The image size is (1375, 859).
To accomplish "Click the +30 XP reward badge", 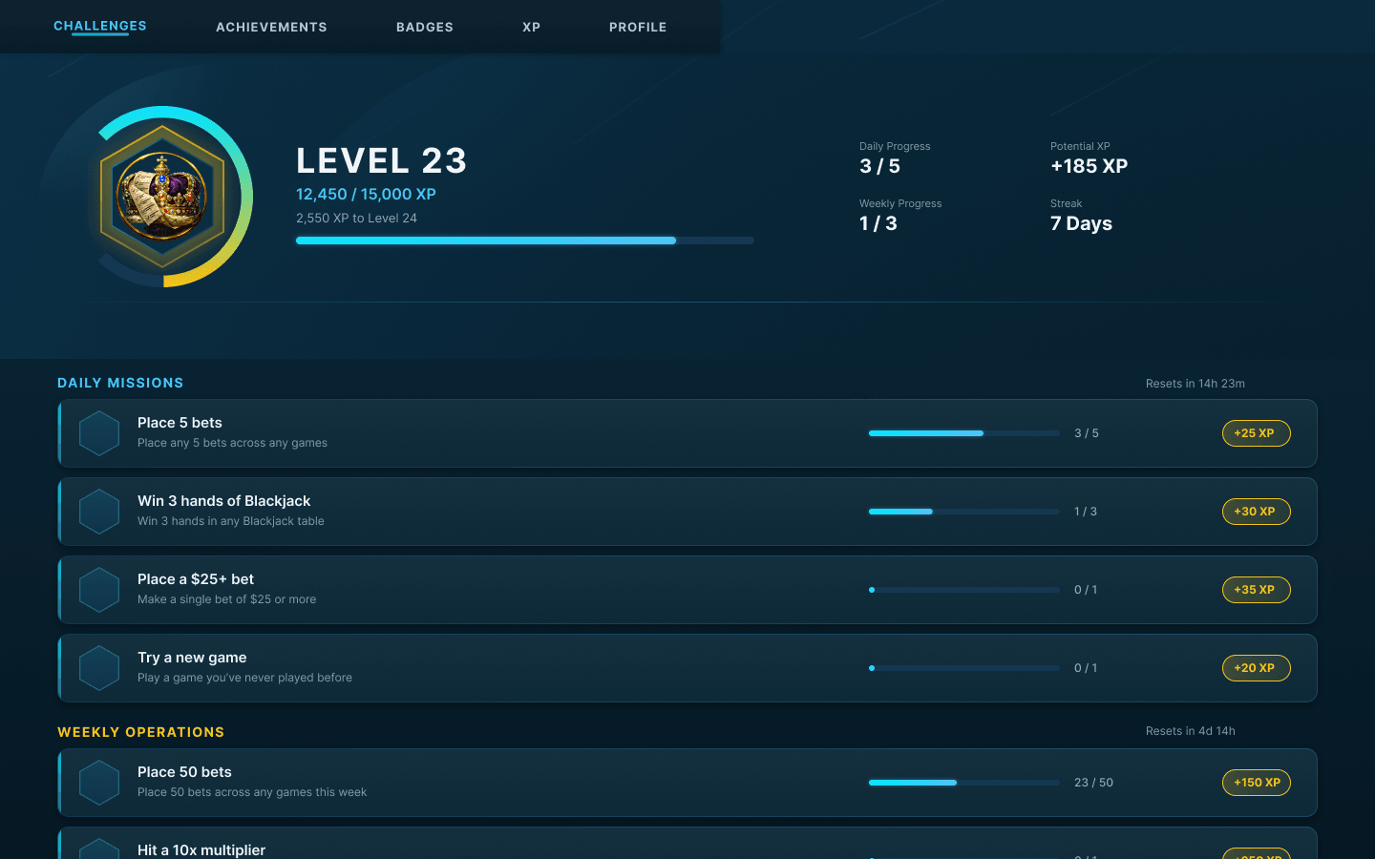I will [x=1256, y=512].
